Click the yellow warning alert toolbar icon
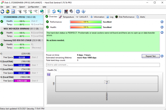This screenshot has width=166, height=110. click(8, 11)
